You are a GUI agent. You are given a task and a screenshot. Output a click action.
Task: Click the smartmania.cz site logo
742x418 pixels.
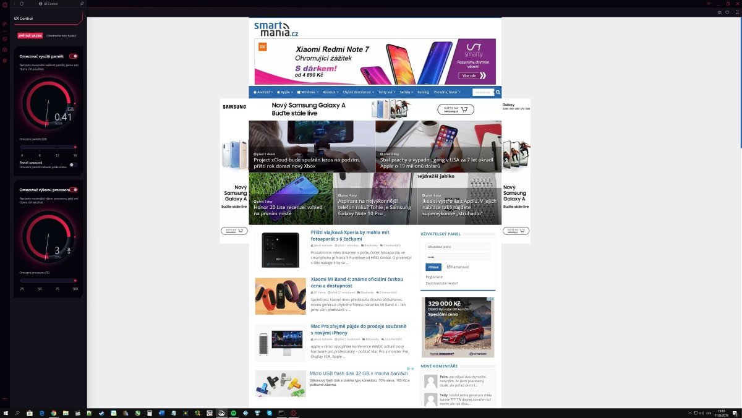(276, 28)
